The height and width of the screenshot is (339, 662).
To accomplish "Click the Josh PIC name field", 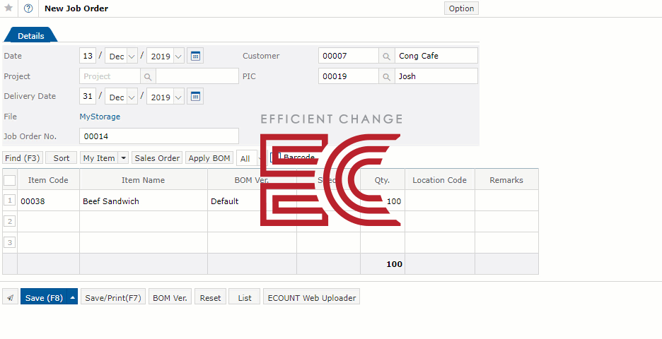I will click(x=436, y=76).
